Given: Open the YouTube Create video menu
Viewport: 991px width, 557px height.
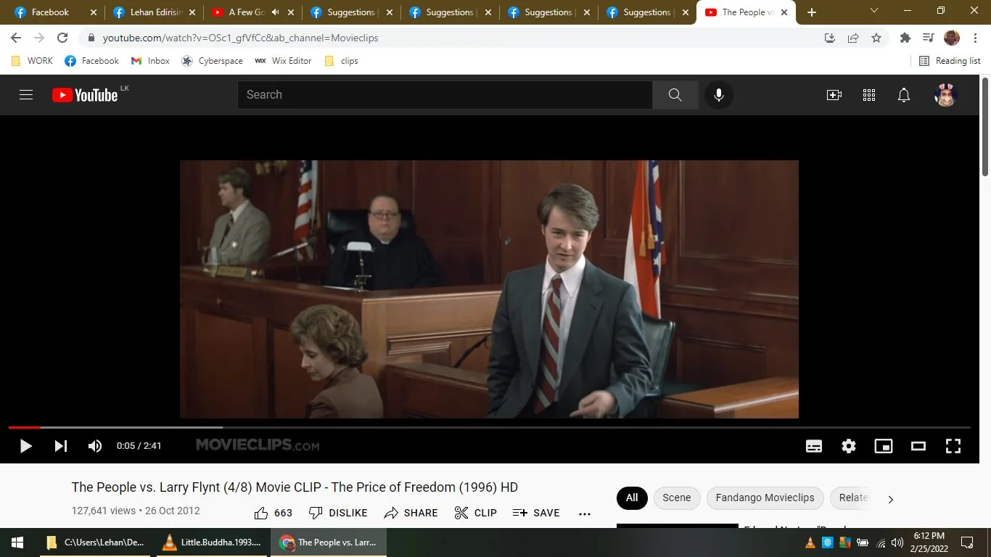Looking at the screenshot, I should click(x=834, y=95).
